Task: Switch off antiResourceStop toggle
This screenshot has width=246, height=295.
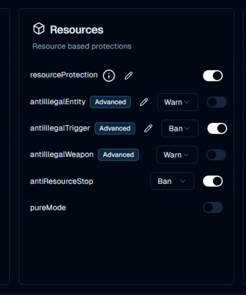Action: click(x=213, y=181)
